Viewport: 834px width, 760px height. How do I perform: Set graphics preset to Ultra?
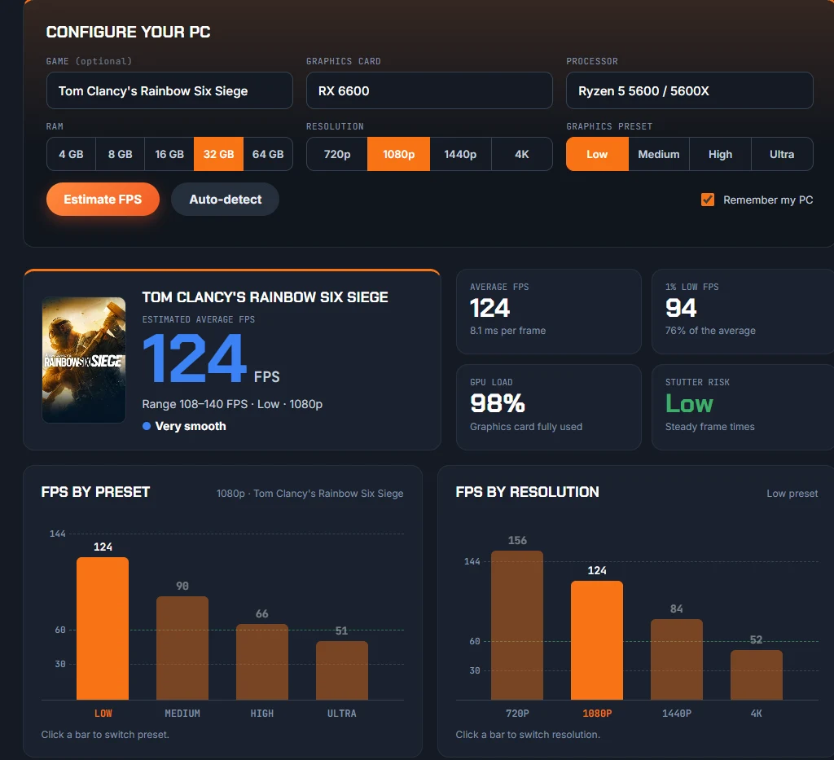point(782,154)
